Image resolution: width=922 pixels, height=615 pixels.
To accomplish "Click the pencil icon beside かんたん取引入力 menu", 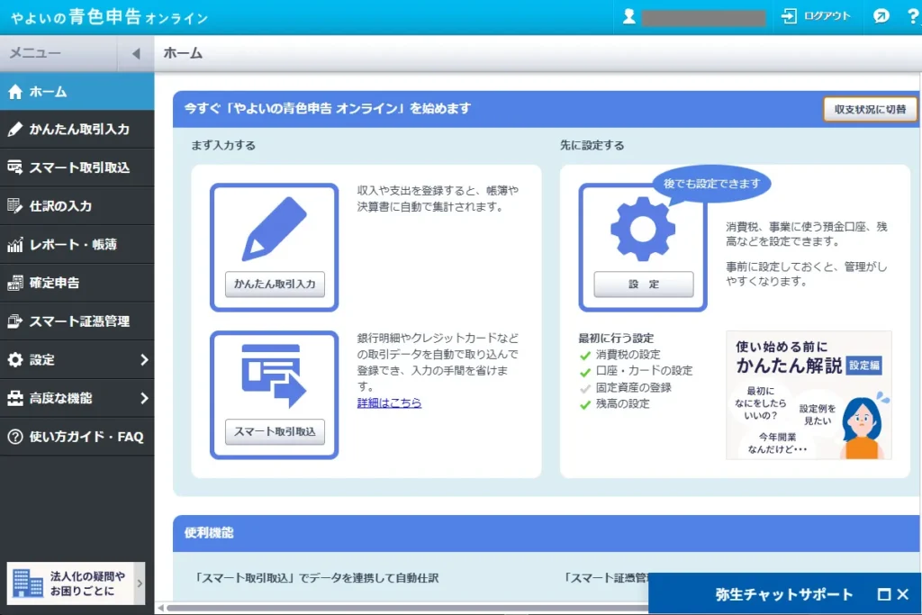I will tap(15, 130).
